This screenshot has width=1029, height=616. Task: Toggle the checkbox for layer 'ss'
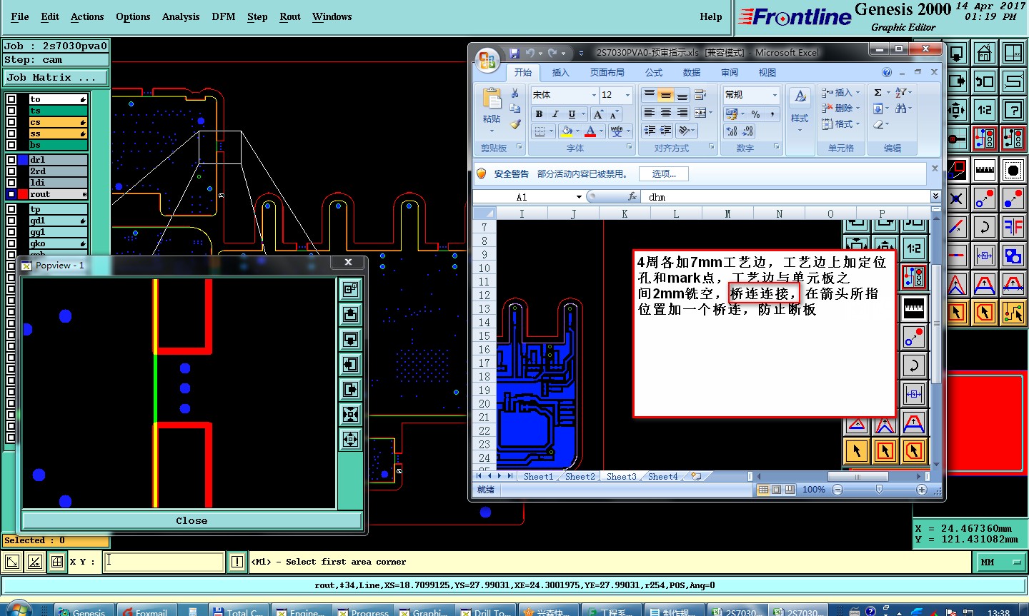click(11, 133)
